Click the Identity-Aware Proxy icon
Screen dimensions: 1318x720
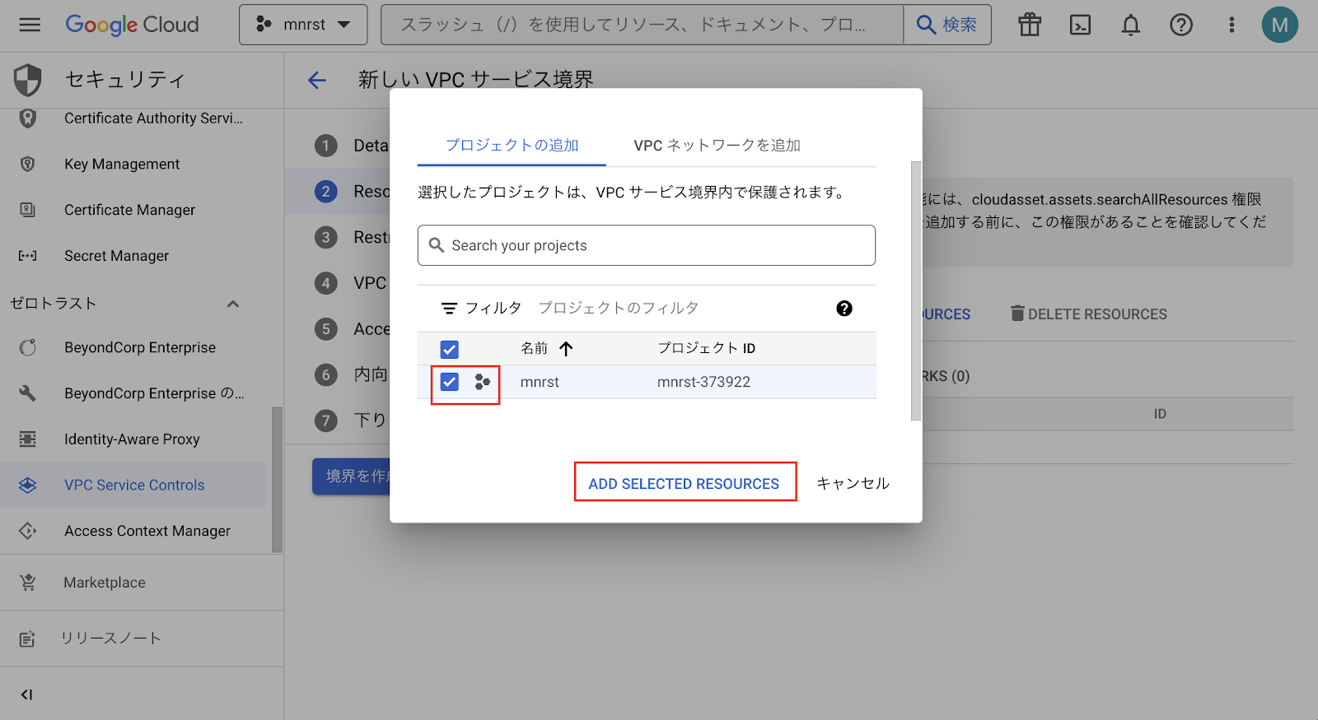[28, 439]
